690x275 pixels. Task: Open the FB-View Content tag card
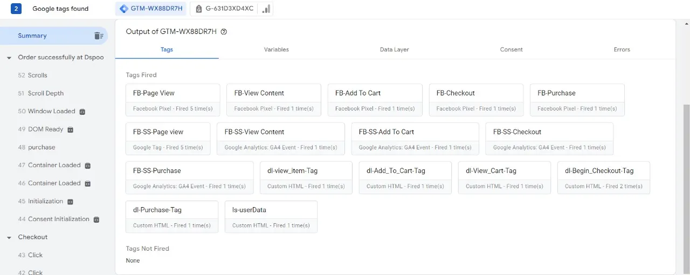(274, 100)
